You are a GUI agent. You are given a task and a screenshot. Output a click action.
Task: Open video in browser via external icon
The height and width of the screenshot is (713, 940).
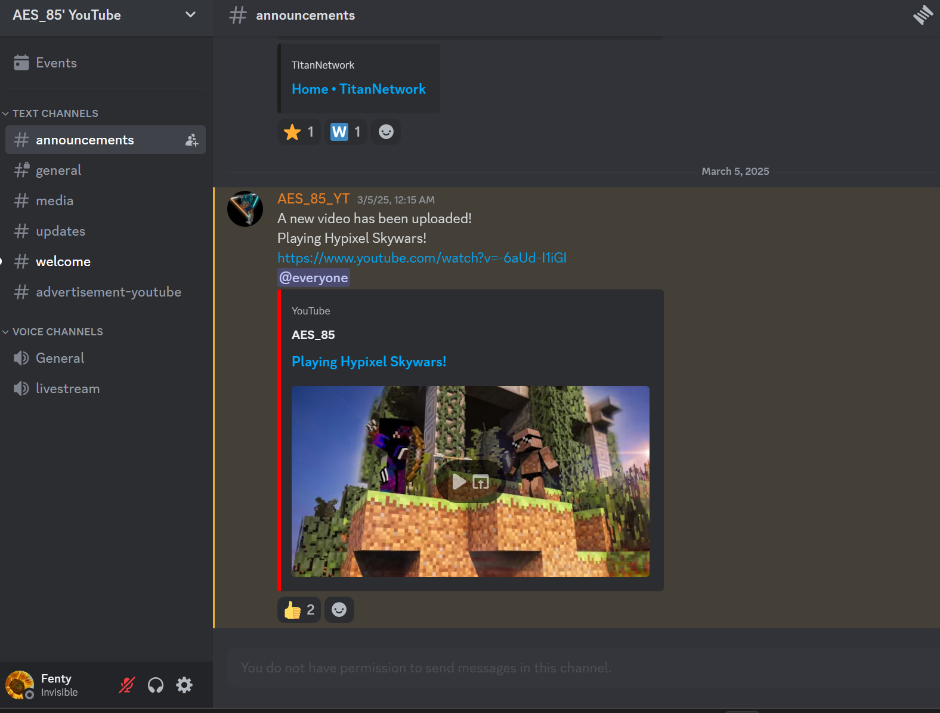(x=481, y=481)
